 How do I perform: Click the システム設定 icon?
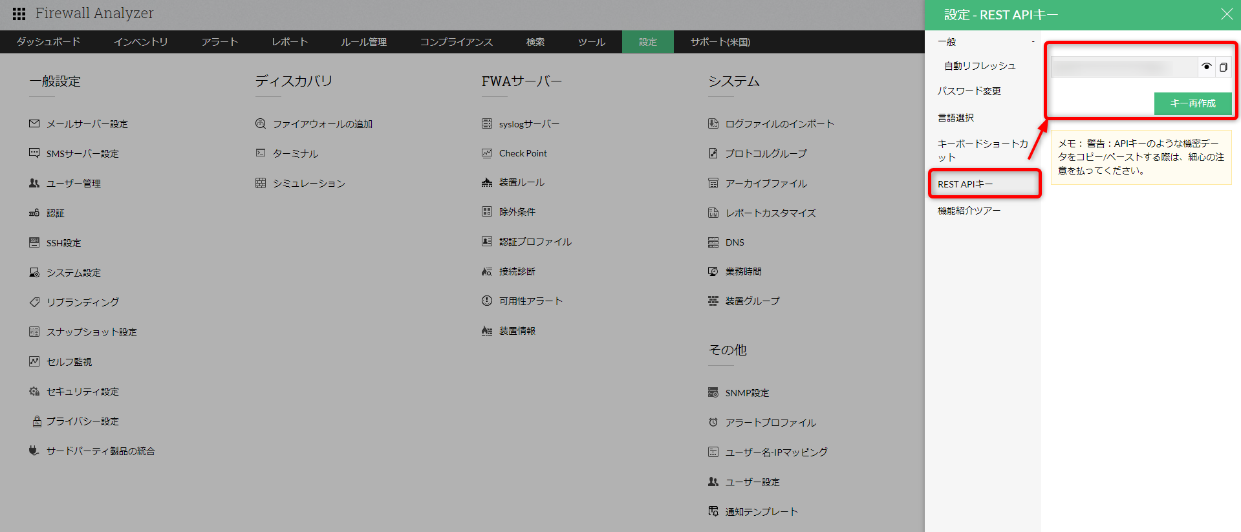[x=34, y=272]
